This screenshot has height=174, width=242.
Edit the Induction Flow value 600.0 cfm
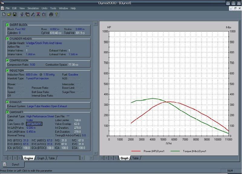point(32,75)
